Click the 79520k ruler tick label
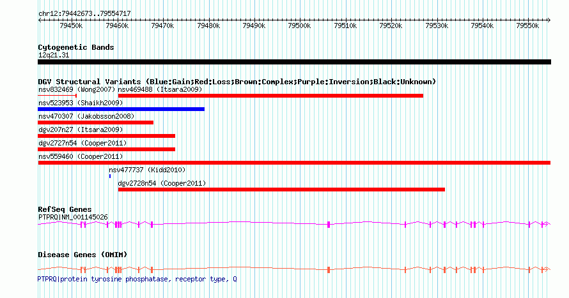This screenshot has width=569, height=298. click(391, 26)
